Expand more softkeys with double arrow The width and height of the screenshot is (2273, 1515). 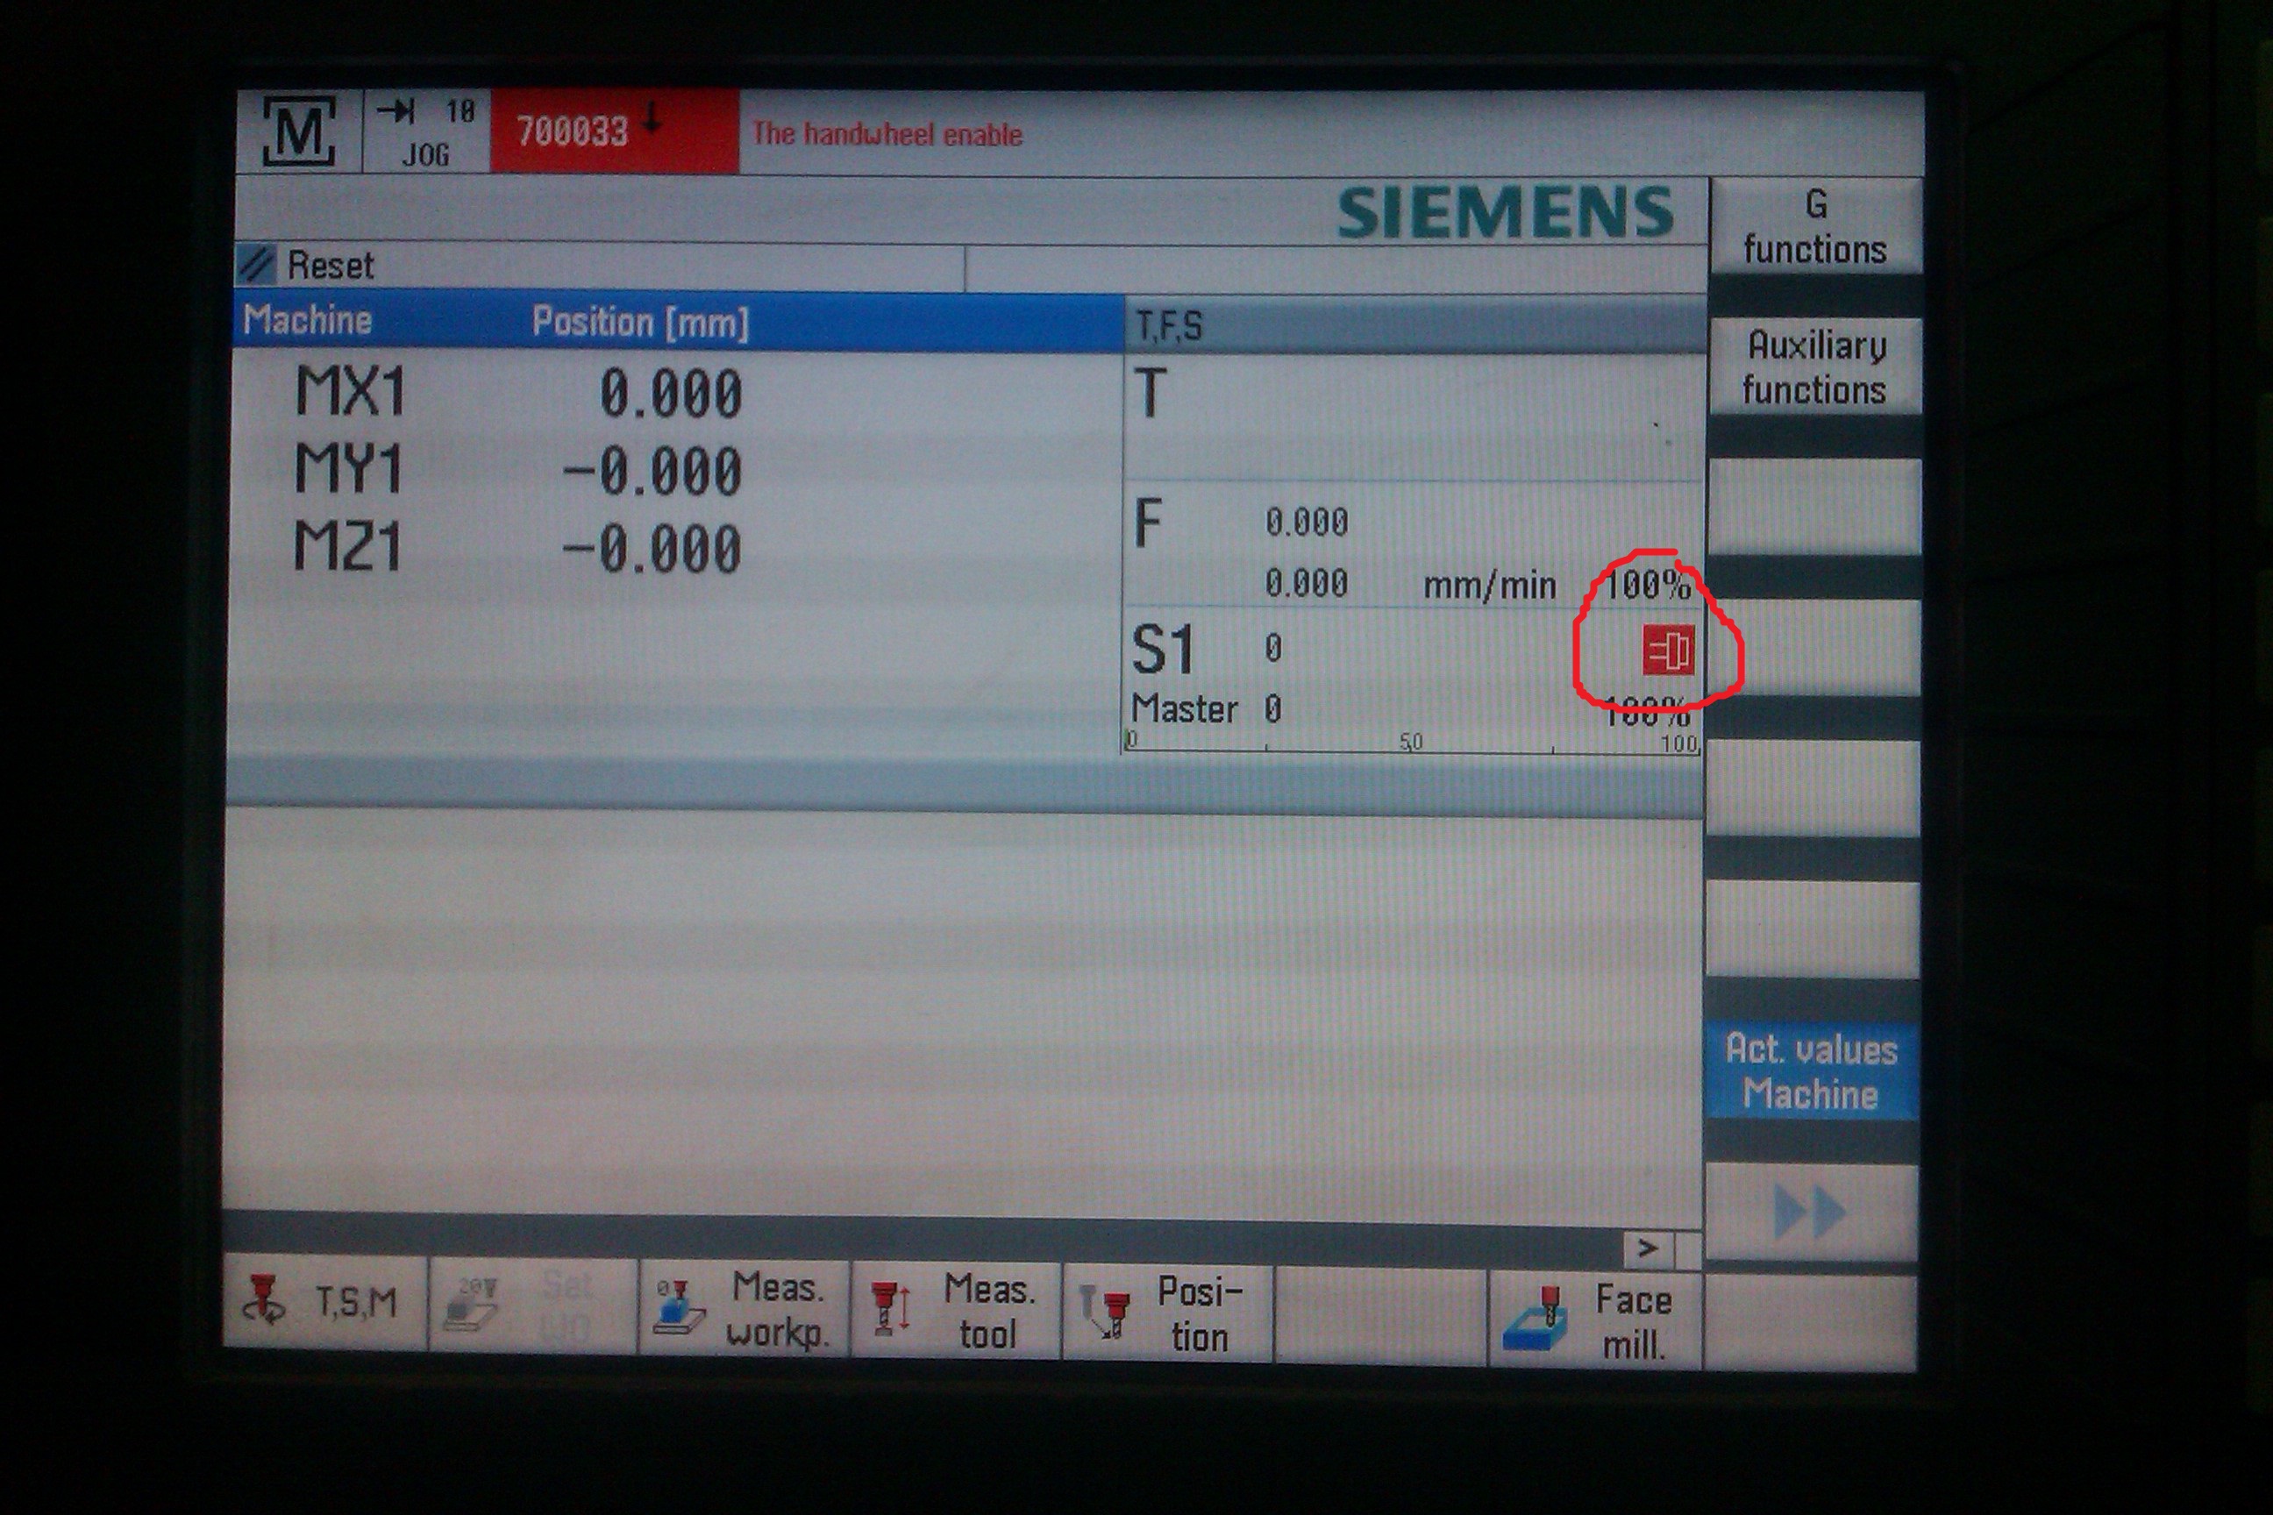[x=1810, y=1212]
